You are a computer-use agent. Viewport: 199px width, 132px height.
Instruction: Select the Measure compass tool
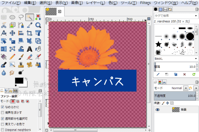click(x=4, y=33)
